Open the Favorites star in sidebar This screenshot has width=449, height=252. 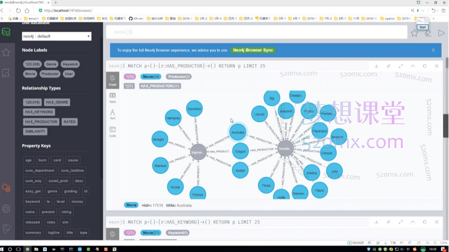click(x=6, y=53)
